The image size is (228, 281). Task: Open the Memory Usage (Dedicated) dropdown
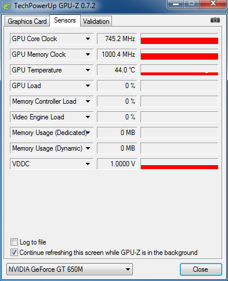88,133
